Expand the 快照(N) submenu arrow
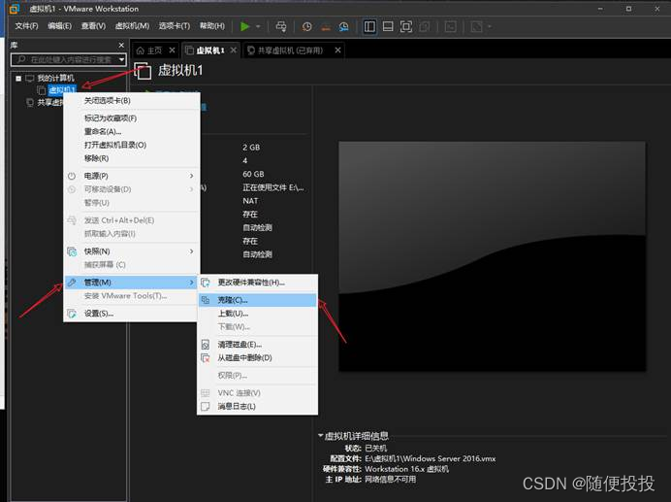The image size is (671, 502). coord(191,251)
